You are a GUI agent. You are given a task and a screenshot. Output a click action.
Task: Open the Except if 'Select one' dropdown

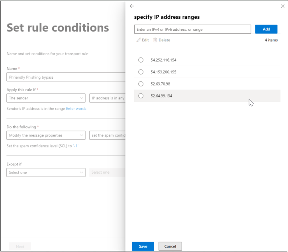coord(46,173)
